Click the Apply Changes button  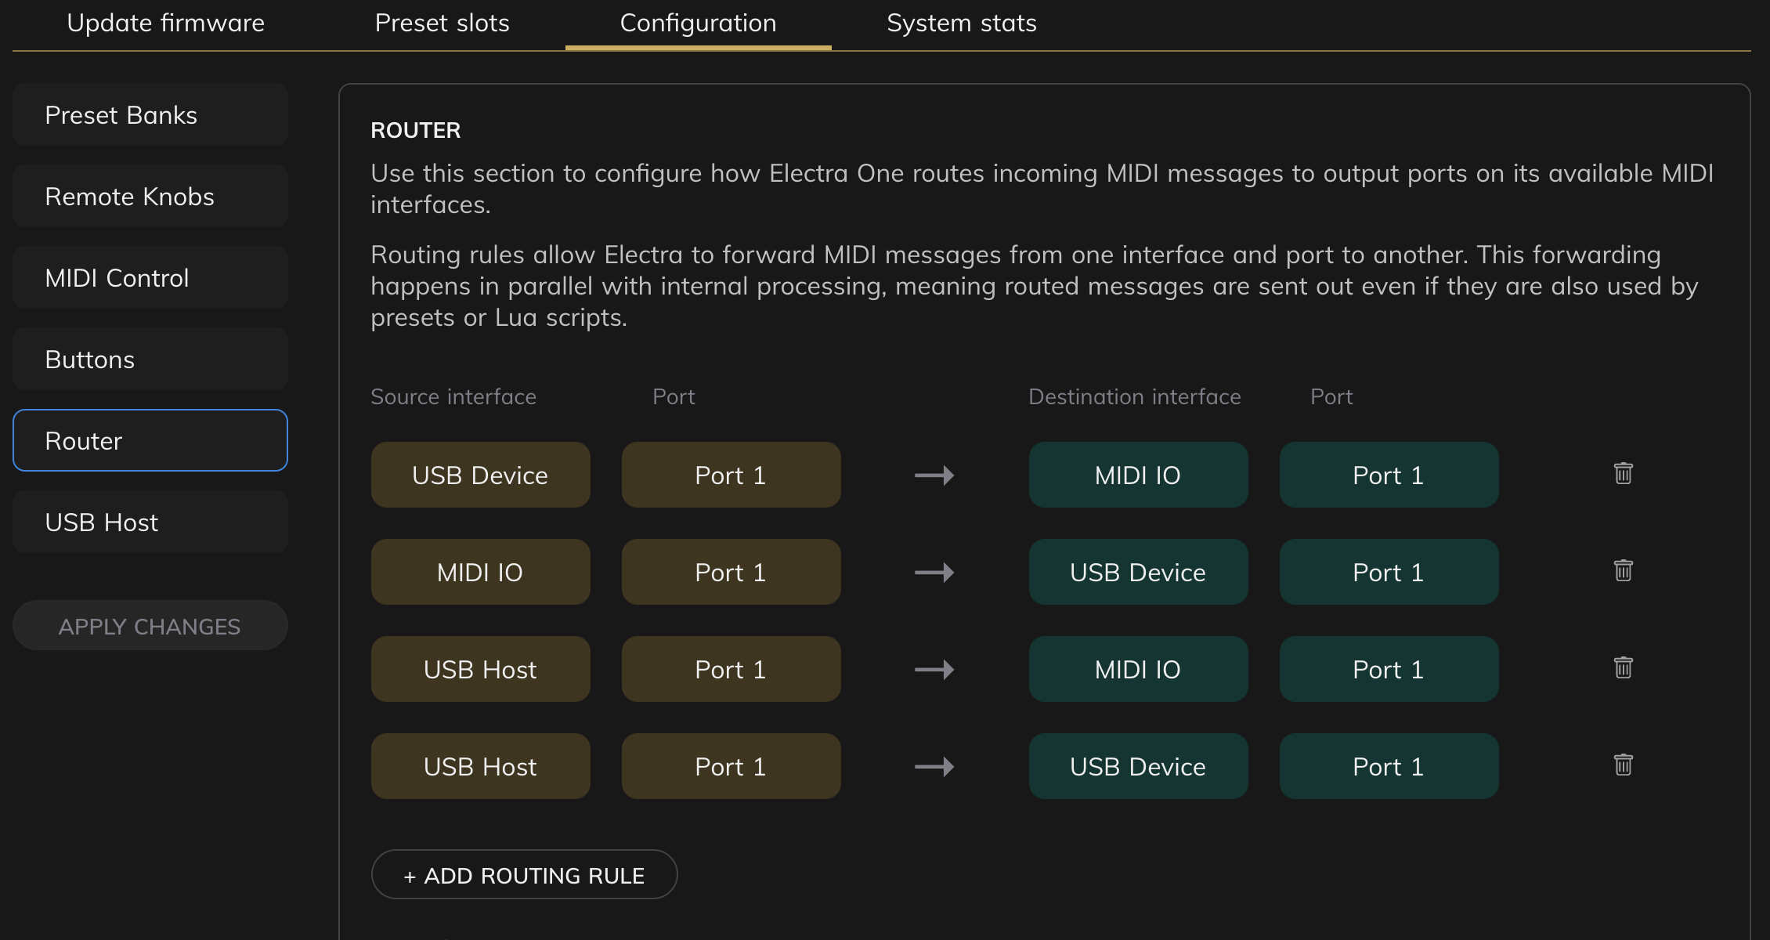[x=150, y=625]
